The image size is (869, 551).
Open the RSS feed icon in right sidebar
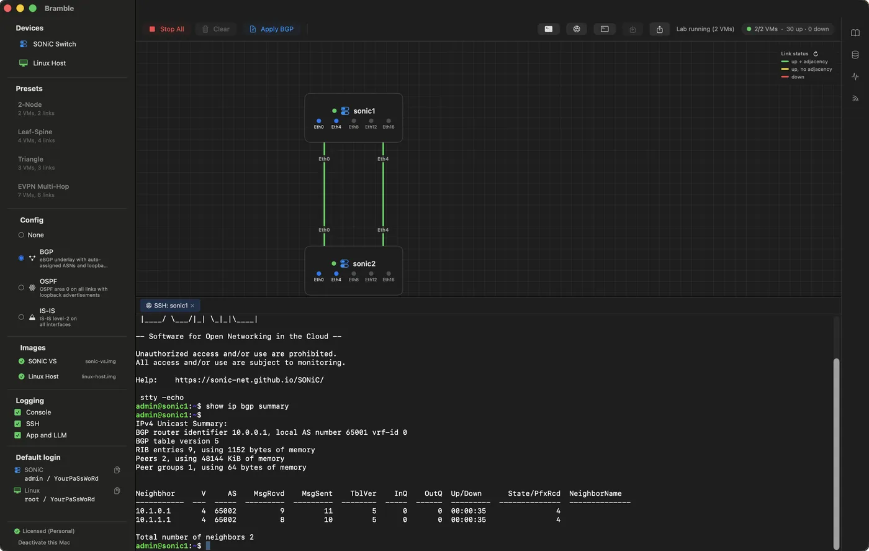click(x=855, y=98)
